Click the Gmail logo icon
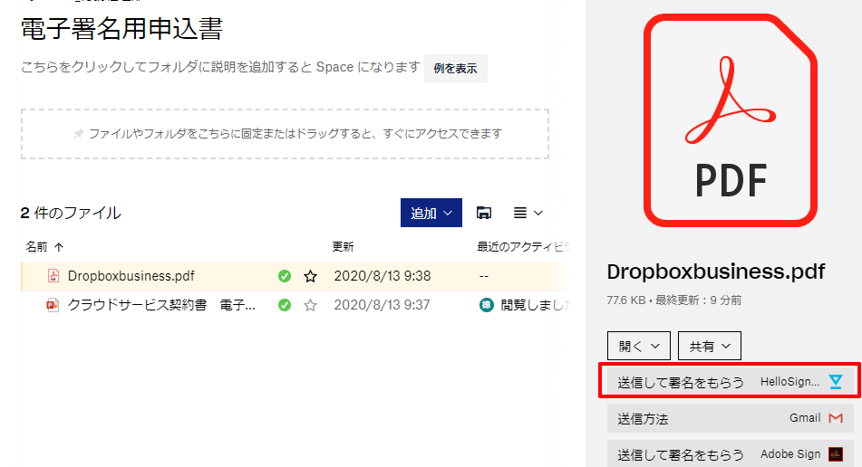The height and width of the screenshot is (467, 862). pos(836,418)
